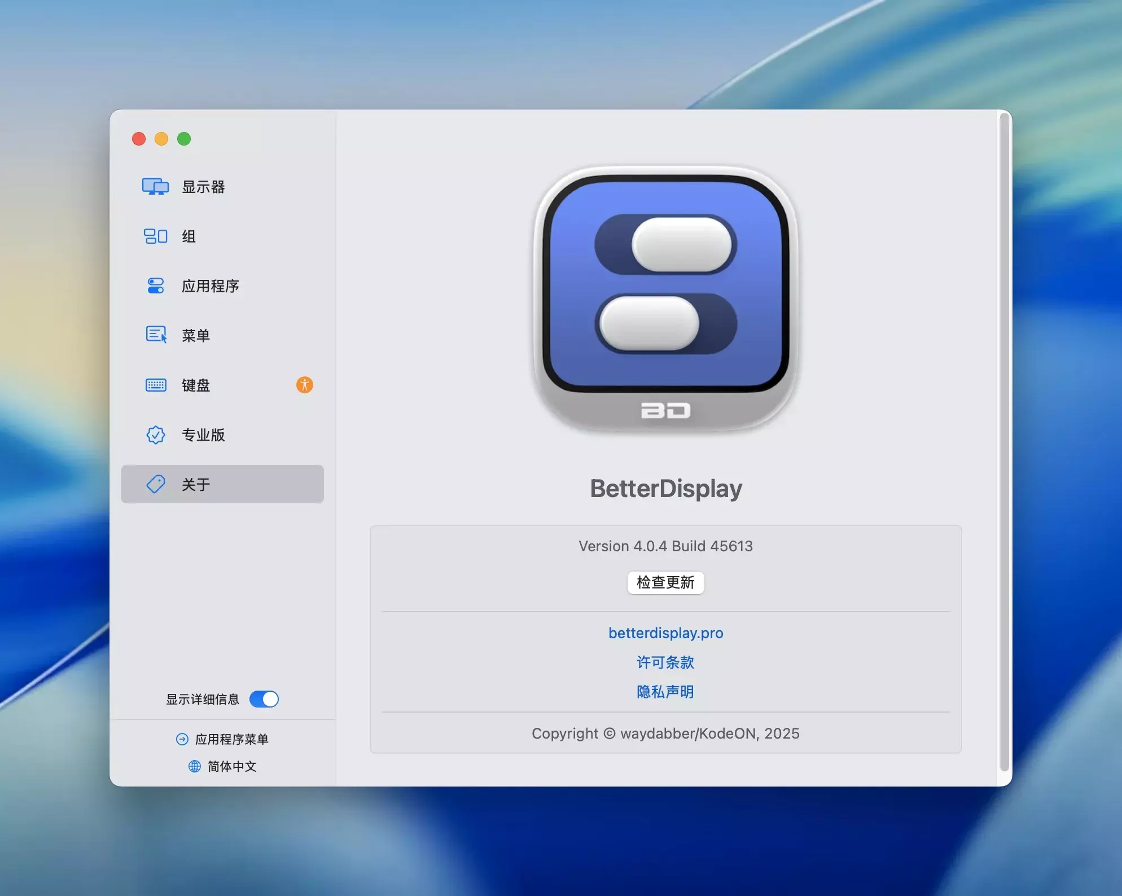The width and height of the screenshot is (1122, 896).
Task: Open the 隐私声明 link
Action: pos(665,692)
